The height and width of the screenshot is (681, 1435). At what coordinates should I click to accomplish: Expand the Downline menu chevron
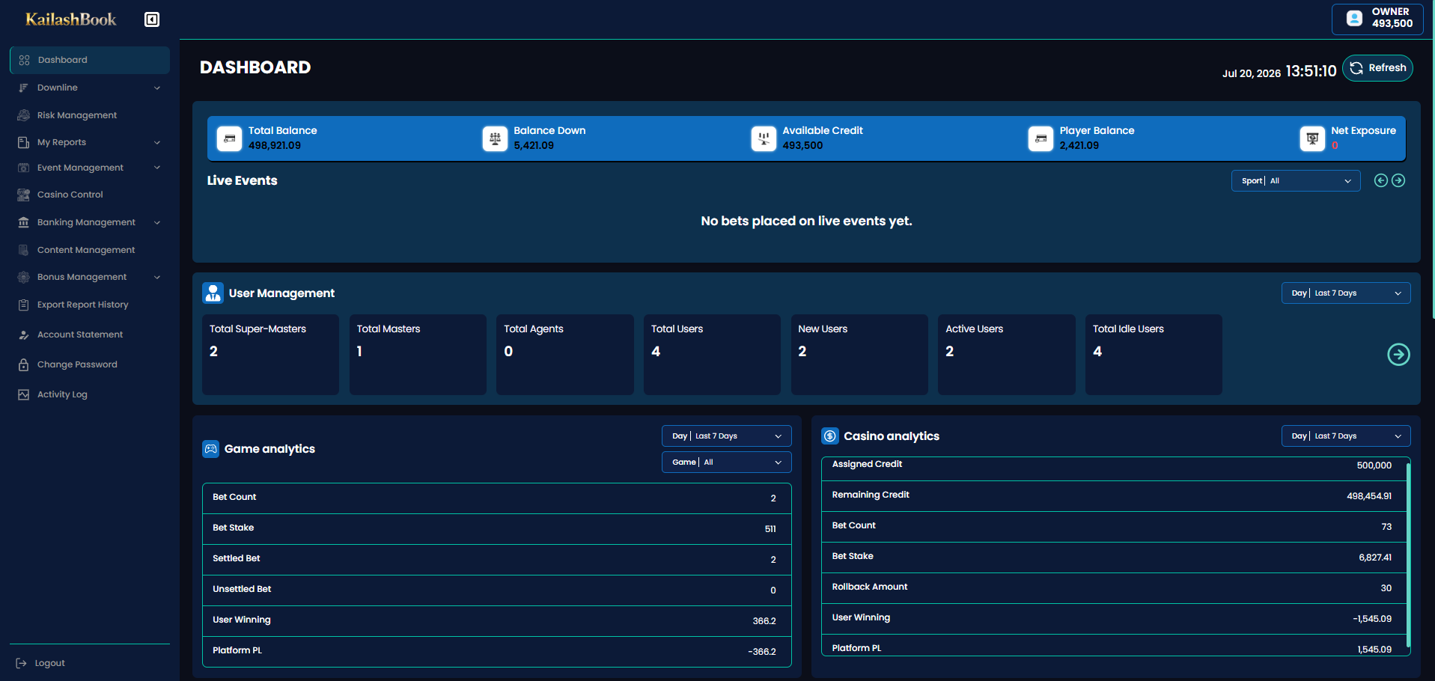[157, 88]
